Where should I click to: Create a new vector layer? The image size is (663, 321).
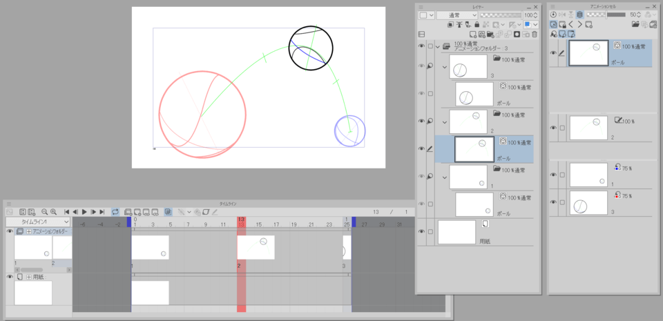481,35
